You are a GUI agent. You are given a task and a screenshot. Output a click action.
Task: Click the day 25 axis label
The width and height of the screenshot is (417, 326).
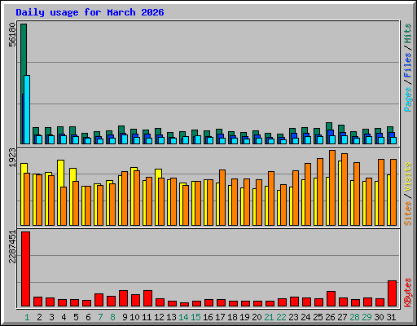(318, 317)
